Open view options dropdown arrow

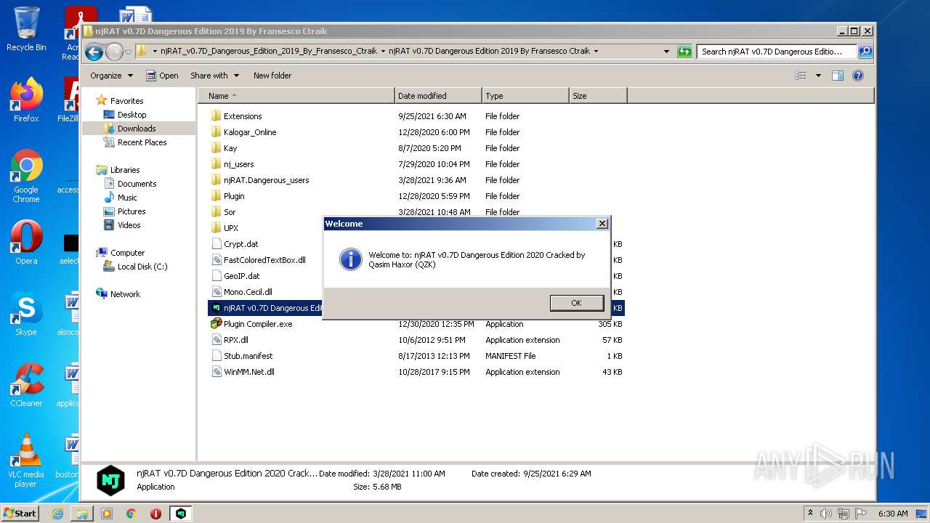[818, 76]
